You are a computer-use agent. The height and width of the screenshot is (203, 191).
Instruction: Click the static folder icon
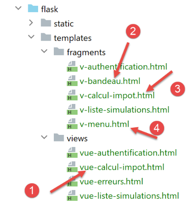pyautogui.click(x=46, y=23)
